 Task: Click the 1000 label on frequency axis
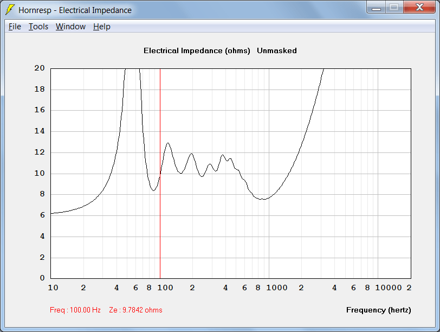pyautogui.click(x=277, y=288)
